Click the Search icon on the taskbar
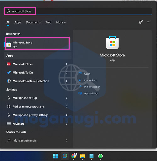 (x=65, y=156)
